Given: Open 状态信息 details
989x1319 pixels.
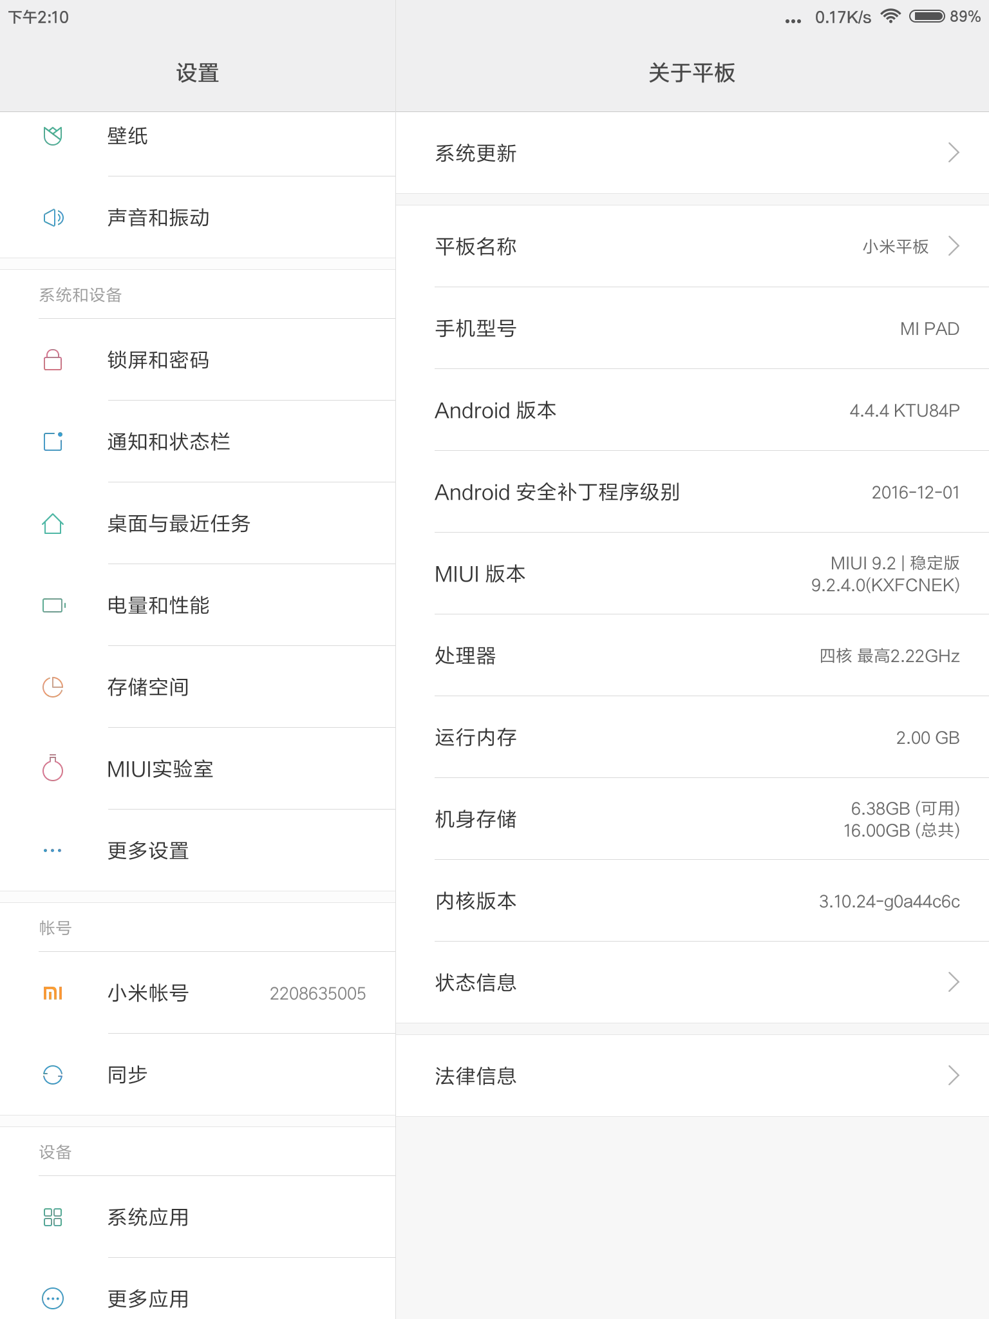Looking at the screenshot, I should (692, 982).
